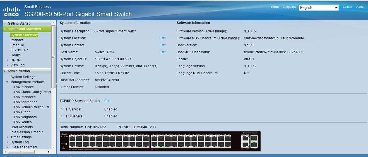
Task: Open IPv6 Default Router List
Action: (x=31, y=107)
